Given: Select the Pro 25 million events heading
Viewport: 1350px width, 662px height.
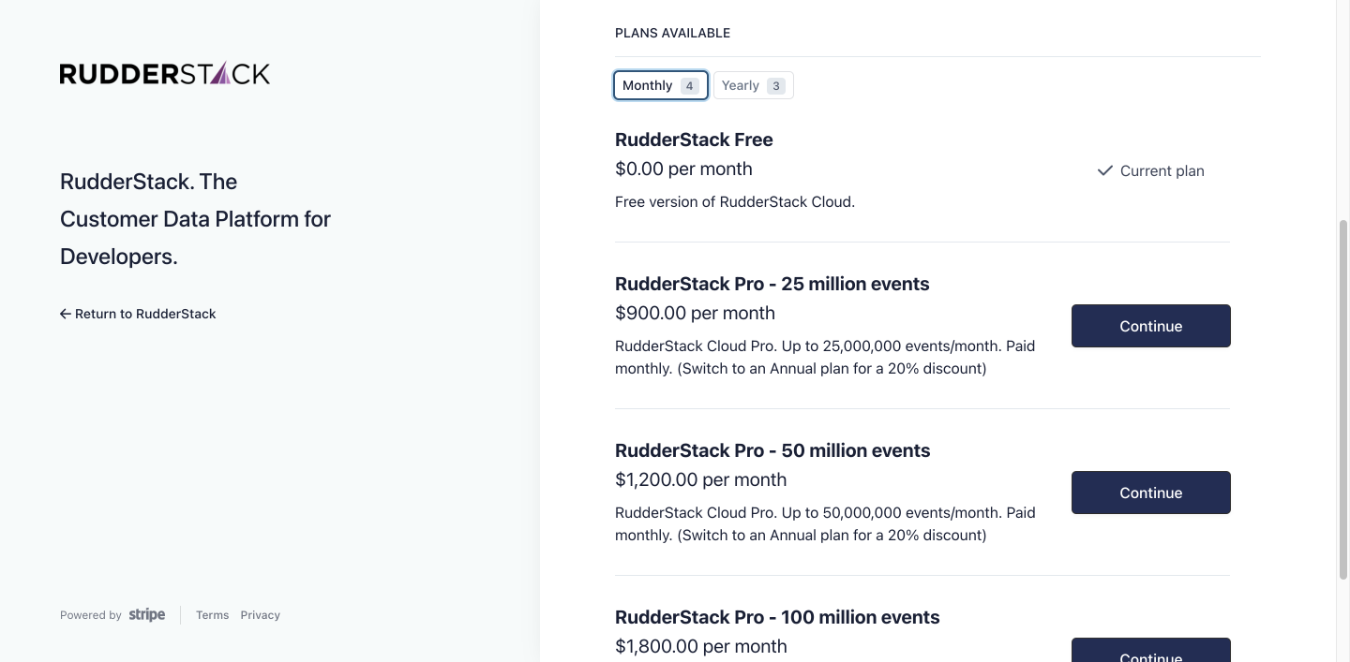Looking at the screenshot, I should pyautogui.click(x=772, y=284).
